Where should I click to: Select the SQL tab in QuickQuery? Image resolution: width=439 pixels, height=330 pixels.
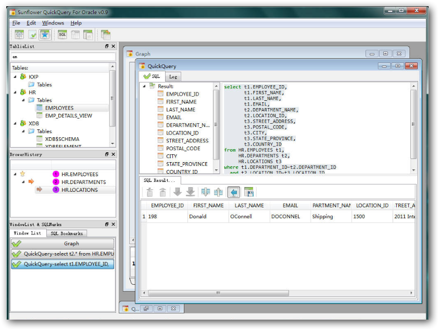point(152,76)
